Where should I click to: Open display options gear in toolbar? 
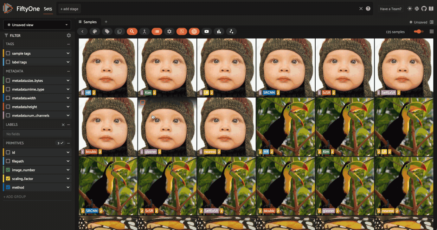tap(169, 31)
